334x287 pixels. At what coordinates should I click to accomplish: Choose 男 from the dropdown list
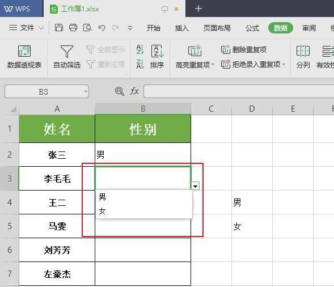(x=144, y=197)
